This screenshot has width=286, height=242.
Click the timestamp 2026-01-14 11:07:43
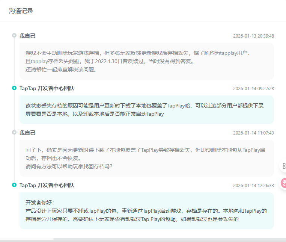[253, 133]
